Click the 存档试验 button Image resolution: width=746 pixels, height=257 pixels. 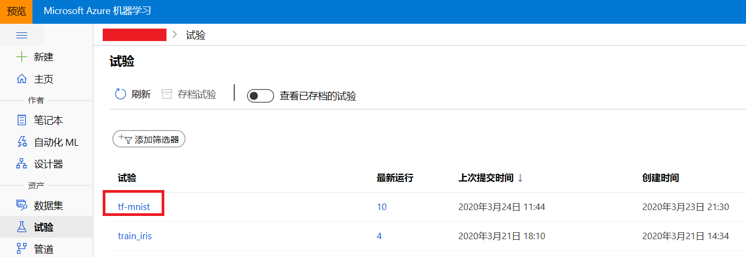point(189,94)
